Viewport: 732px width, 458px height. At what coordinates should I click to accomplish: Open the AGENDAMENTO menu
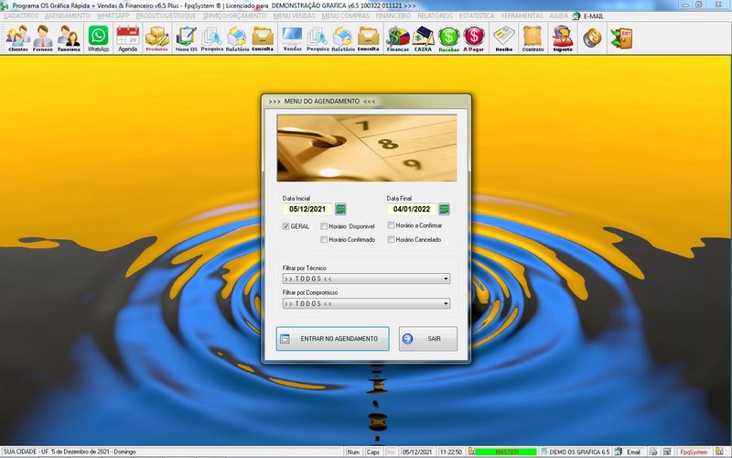(x=67, y=16)
